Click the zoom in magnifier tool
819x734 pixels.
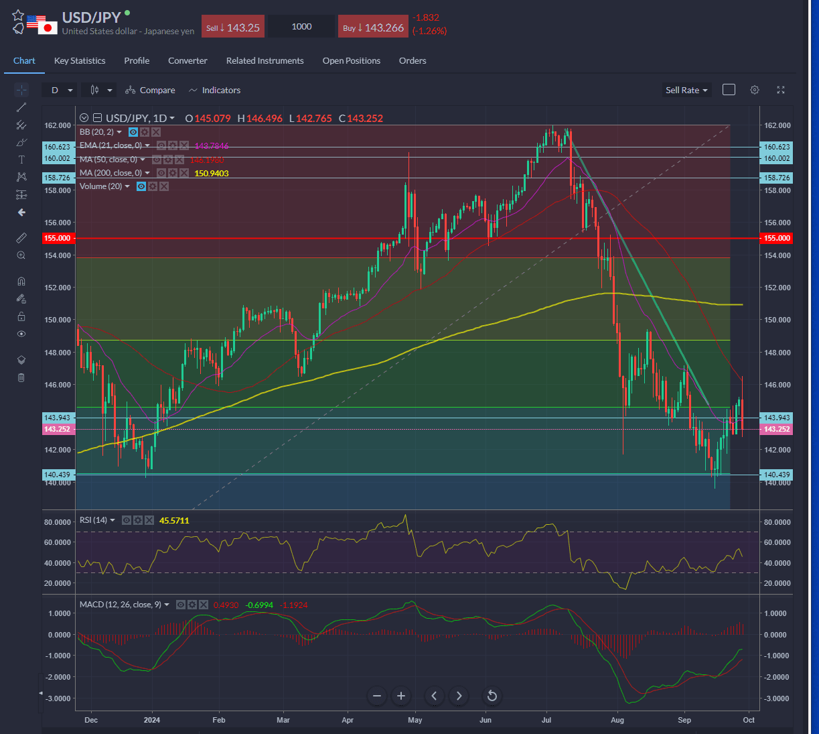point(21,255)
